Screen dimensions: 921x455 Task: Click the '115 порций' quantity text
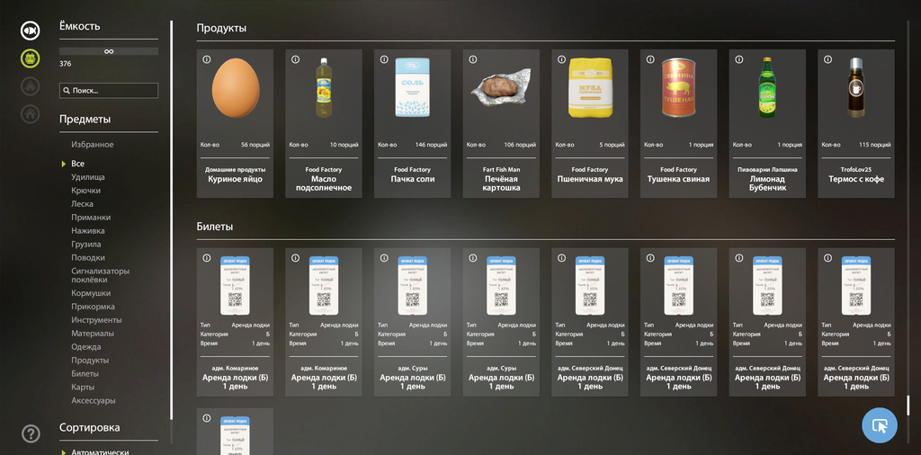point(874,145)
